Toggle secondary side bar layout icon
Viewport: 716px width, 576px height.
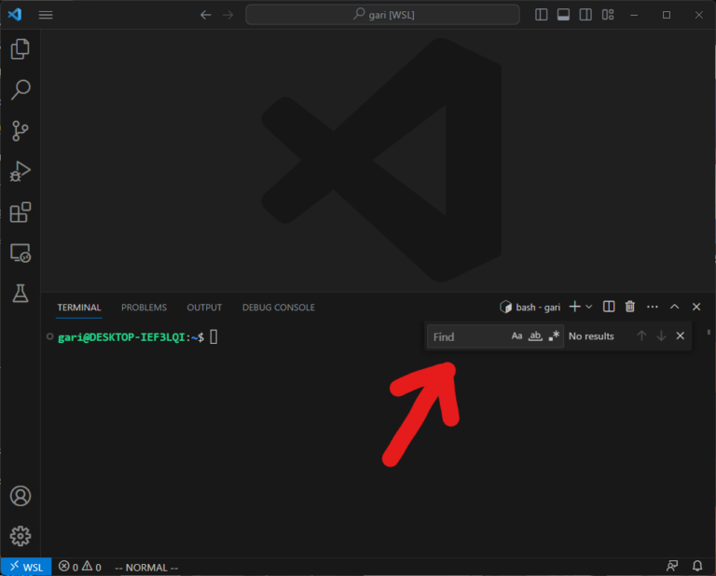pyautogui.click(x=585, y=15)
